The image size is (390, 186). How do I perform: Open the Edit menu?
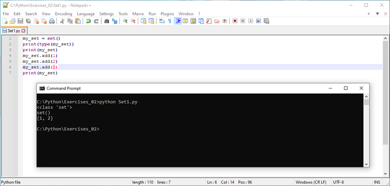pos(17,14)
